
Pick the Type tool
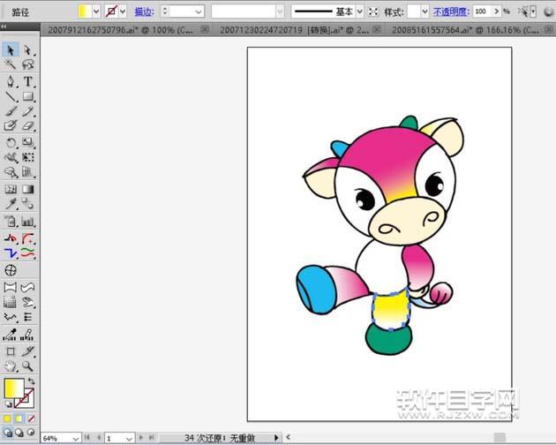click(x=27, y=81)
